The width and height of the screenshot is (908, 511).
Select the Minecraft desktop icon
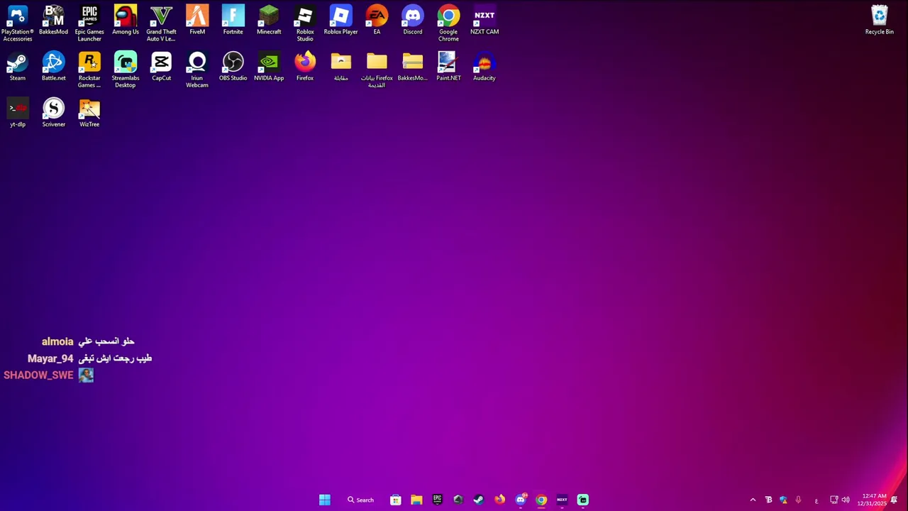[269, 20]
